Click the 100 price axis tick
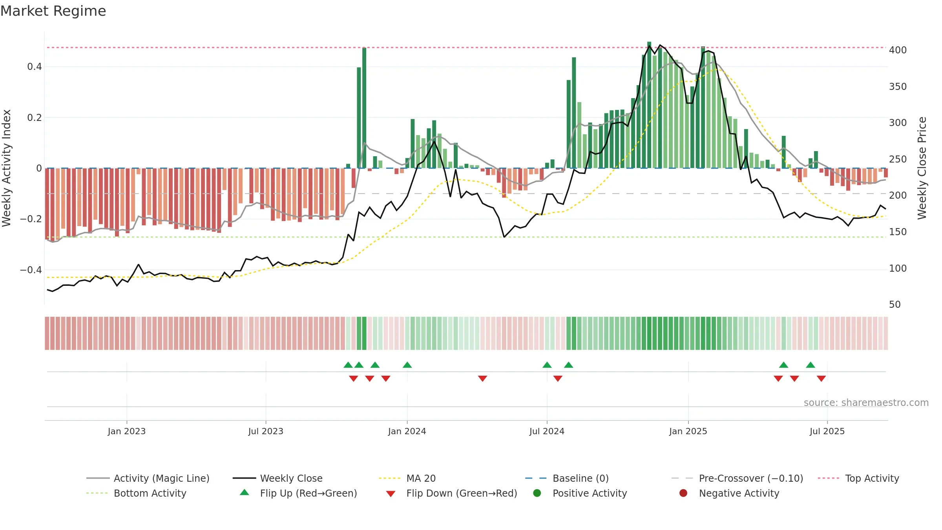 point(898,269)
